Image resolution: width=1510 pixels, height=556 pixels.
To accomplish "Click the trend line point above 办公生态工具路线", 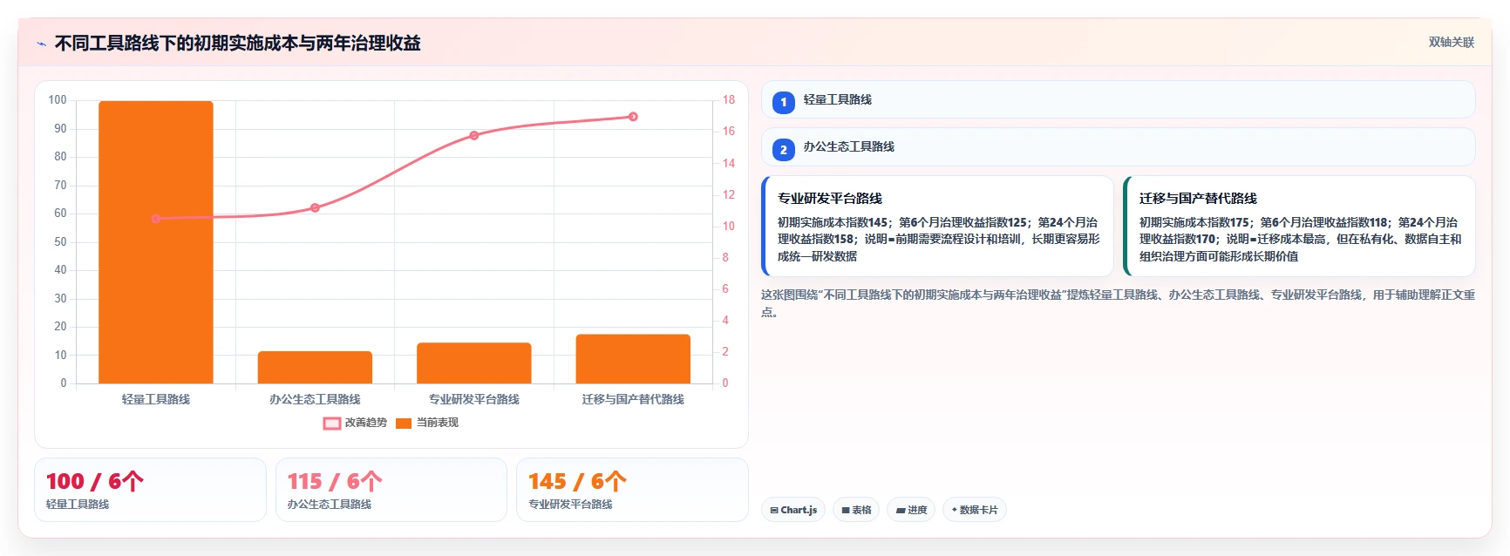I will point(315,207).
